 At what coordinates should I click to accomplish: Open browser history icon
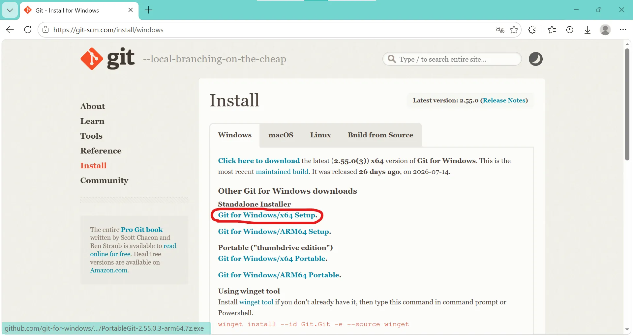570,30
